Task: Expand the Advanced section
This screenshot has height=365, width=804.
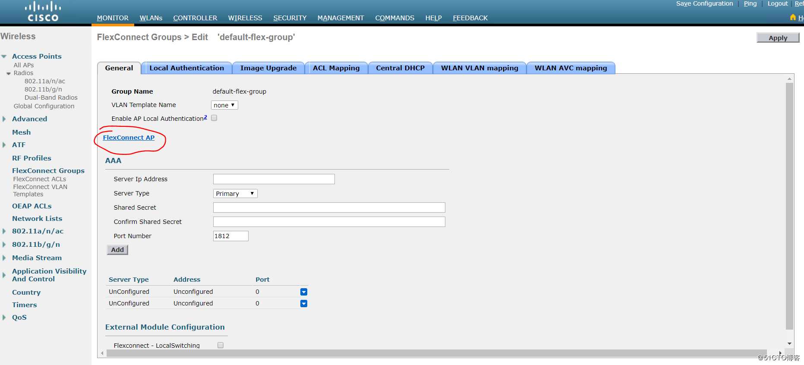Action: (x=4, y=119)
